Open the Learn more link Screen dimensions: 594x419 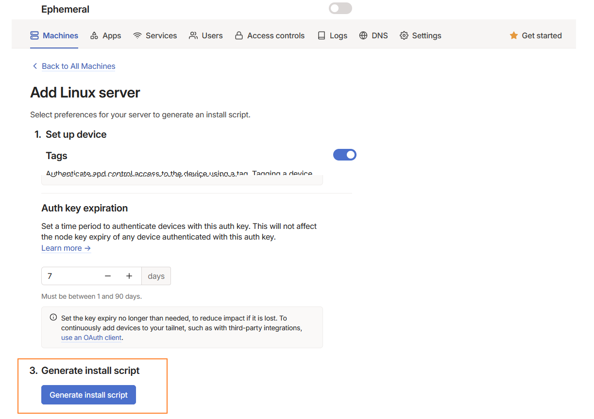pos(66,248)
